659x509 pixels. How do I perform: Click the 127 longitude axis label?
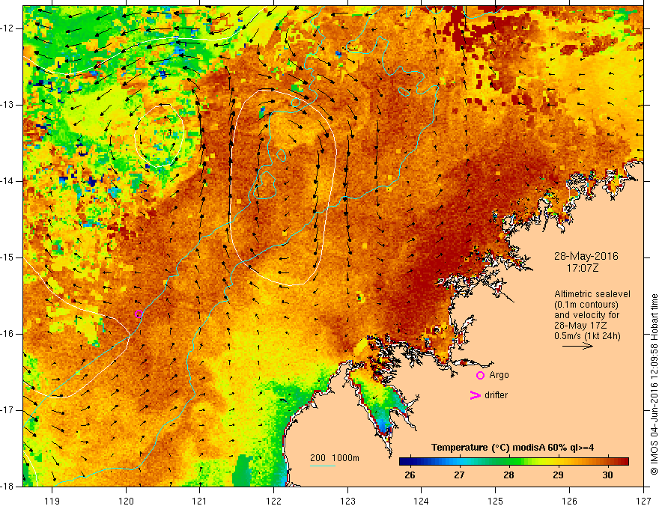click(x=643, y=501)
